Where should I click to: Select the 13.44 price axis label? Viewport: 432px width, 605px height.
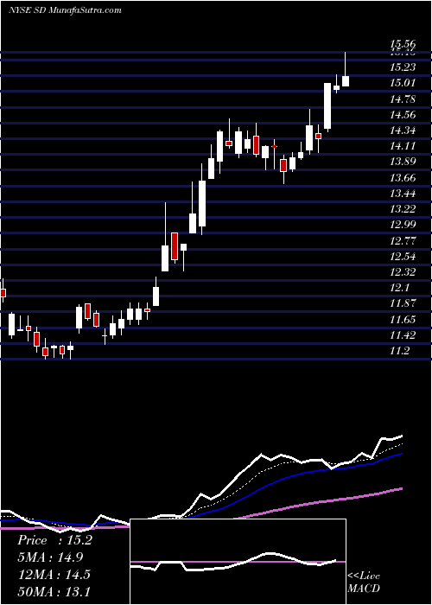pos(403,194)
